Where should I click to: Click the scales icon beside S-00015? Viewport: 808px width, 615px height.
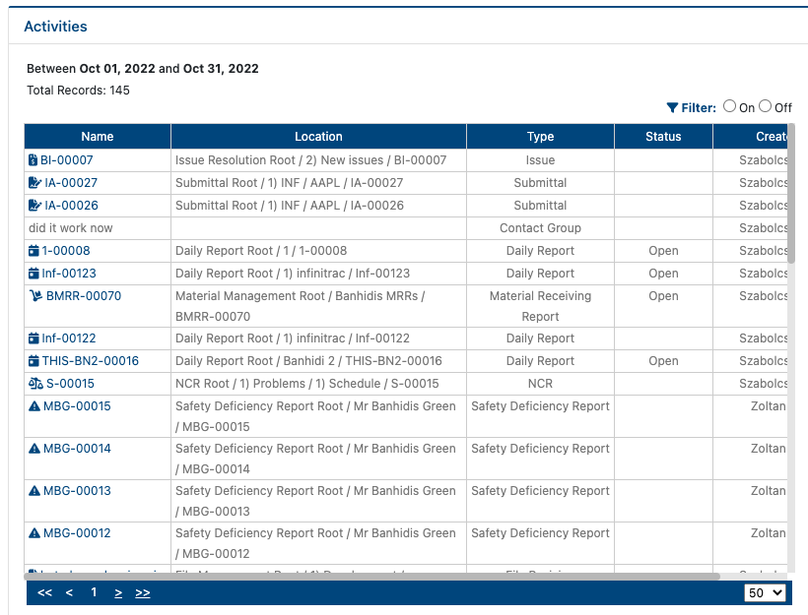(35, 384)
